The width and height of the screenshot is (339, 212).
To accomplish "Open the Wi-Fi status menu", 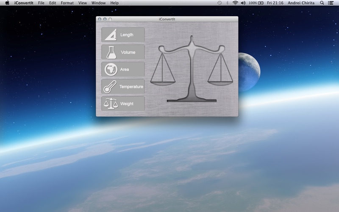I will 235,3.
